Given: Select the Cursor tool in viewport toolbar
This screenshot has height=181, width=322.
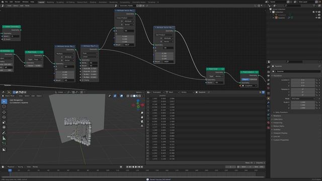Looking at the screenshot, I should (4, 107).
